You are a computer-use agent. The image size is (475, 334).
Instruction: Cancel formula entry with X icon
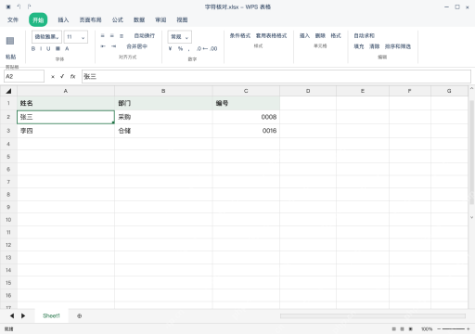53,77
